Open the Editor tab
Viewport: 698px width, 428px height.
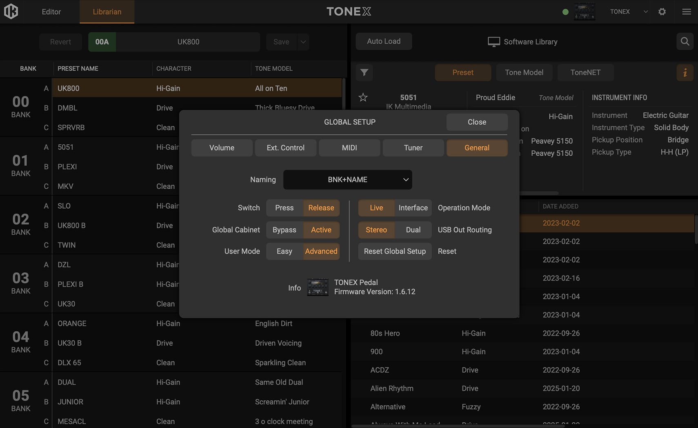click(51, 12)
